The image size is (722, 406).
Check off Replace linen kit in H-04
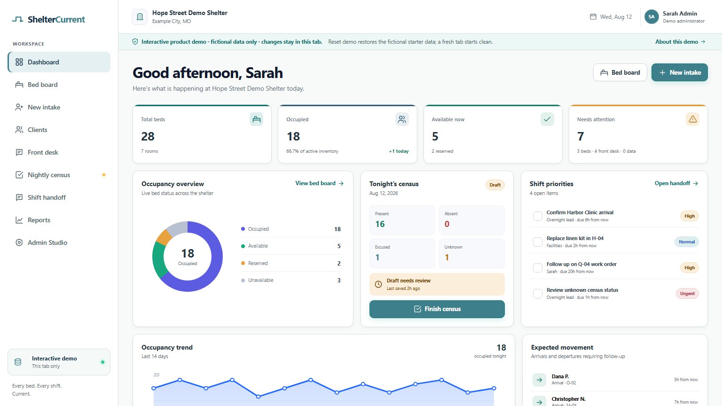[x=538, y=242]
